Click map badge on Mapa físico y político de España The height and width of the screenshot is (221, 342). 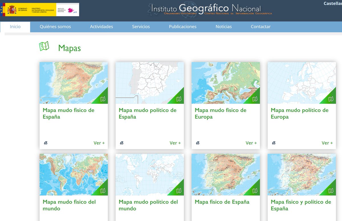tap(331, 191)
